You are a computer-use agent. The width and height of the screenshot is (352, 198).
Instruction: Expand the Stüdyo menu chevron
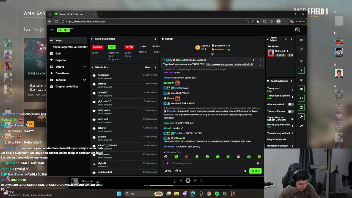[84, 67]
